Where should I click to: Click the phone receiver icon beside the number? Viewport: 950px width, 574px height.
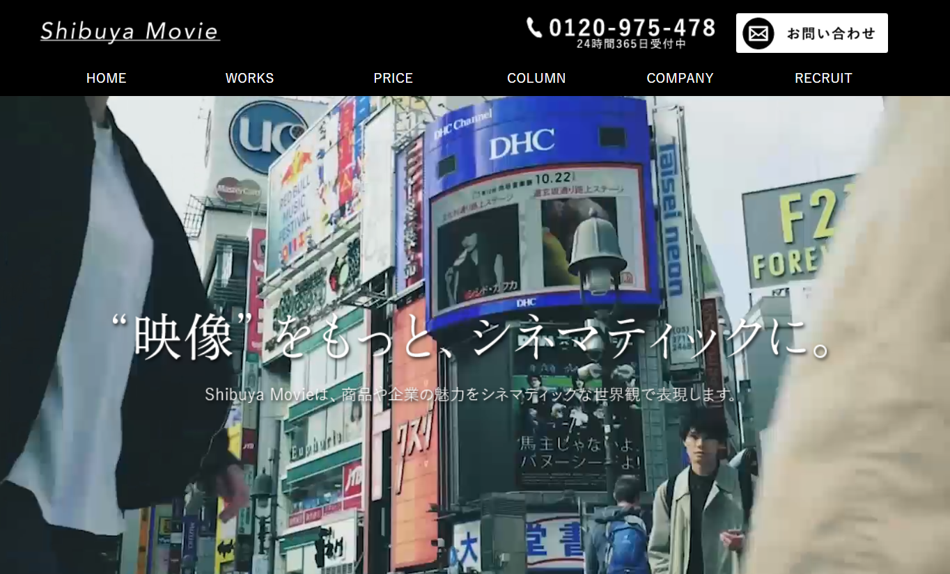534,29
